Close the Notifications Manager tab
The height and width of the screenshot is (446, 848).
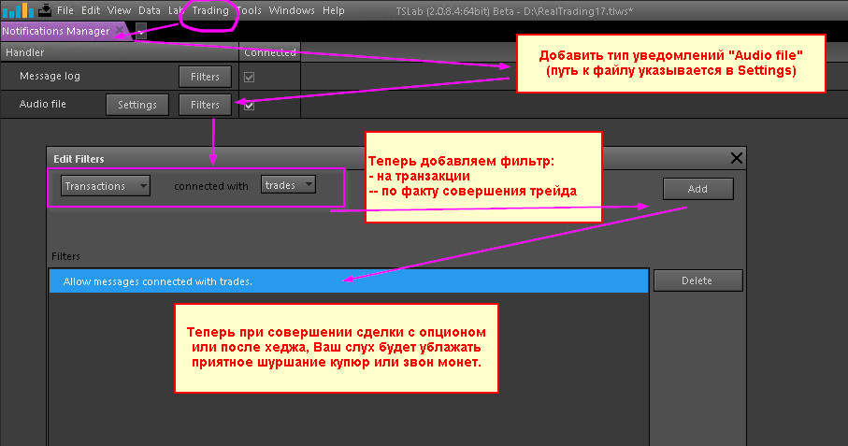(x=120, y=30)
